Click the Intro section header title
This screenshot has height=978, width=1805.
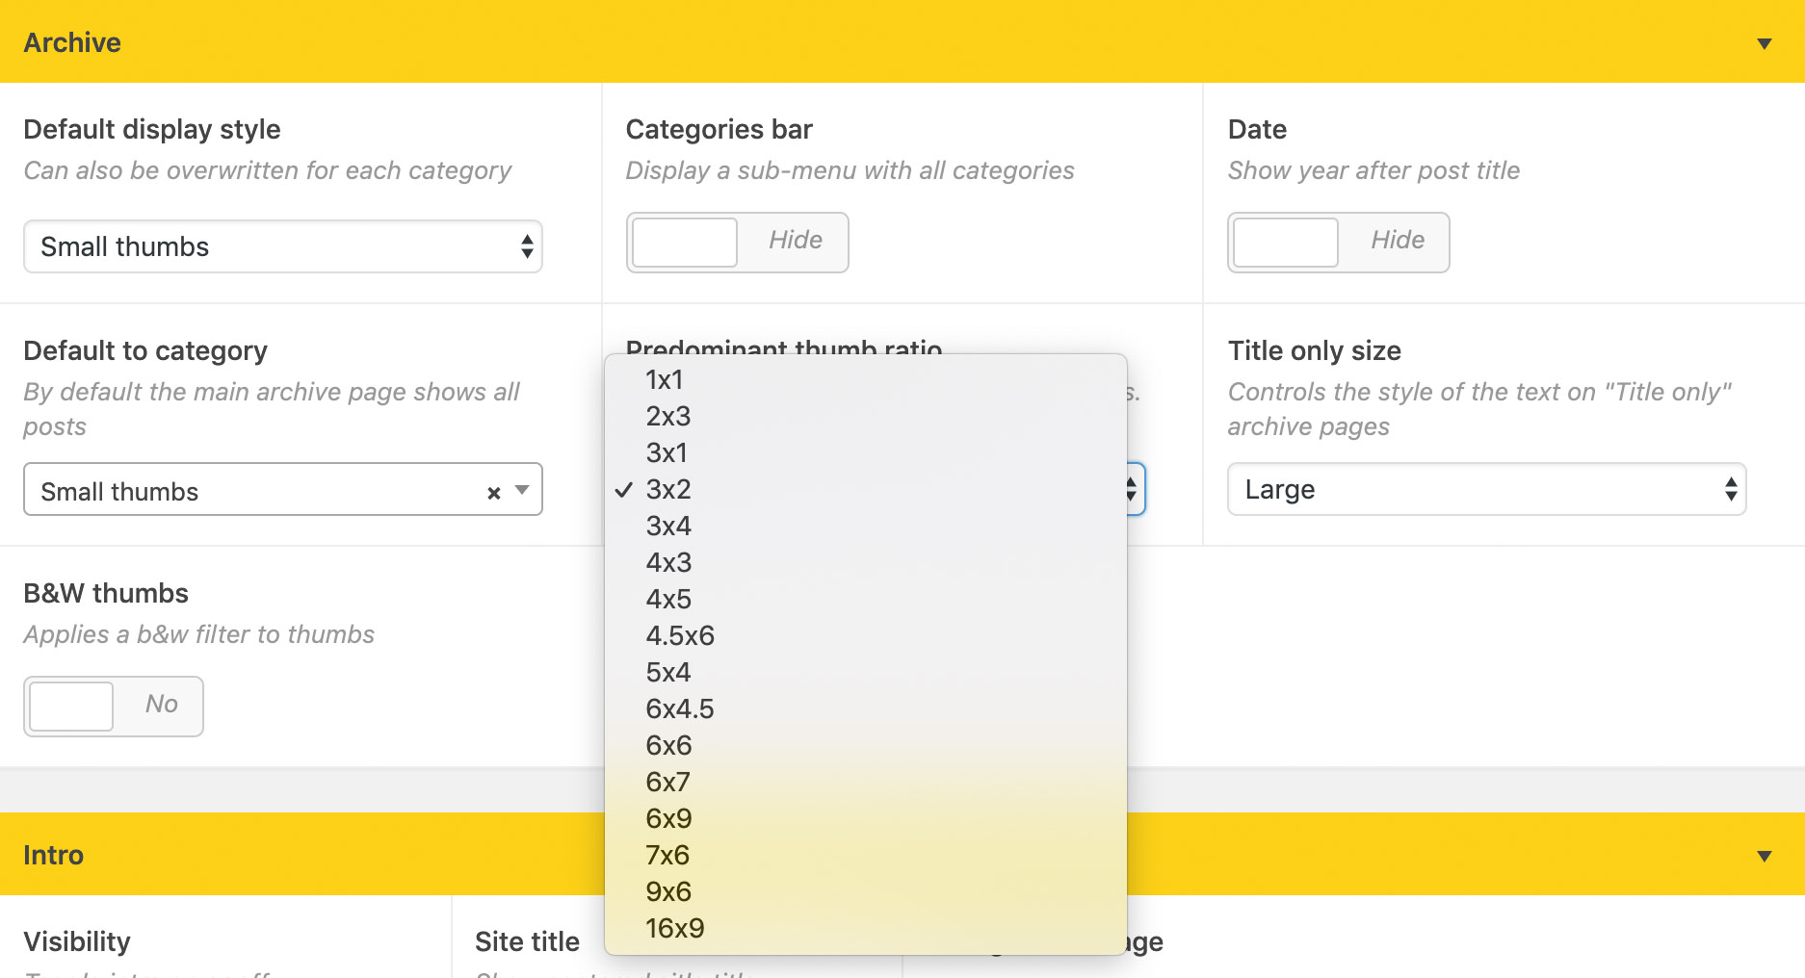point(53,856)
